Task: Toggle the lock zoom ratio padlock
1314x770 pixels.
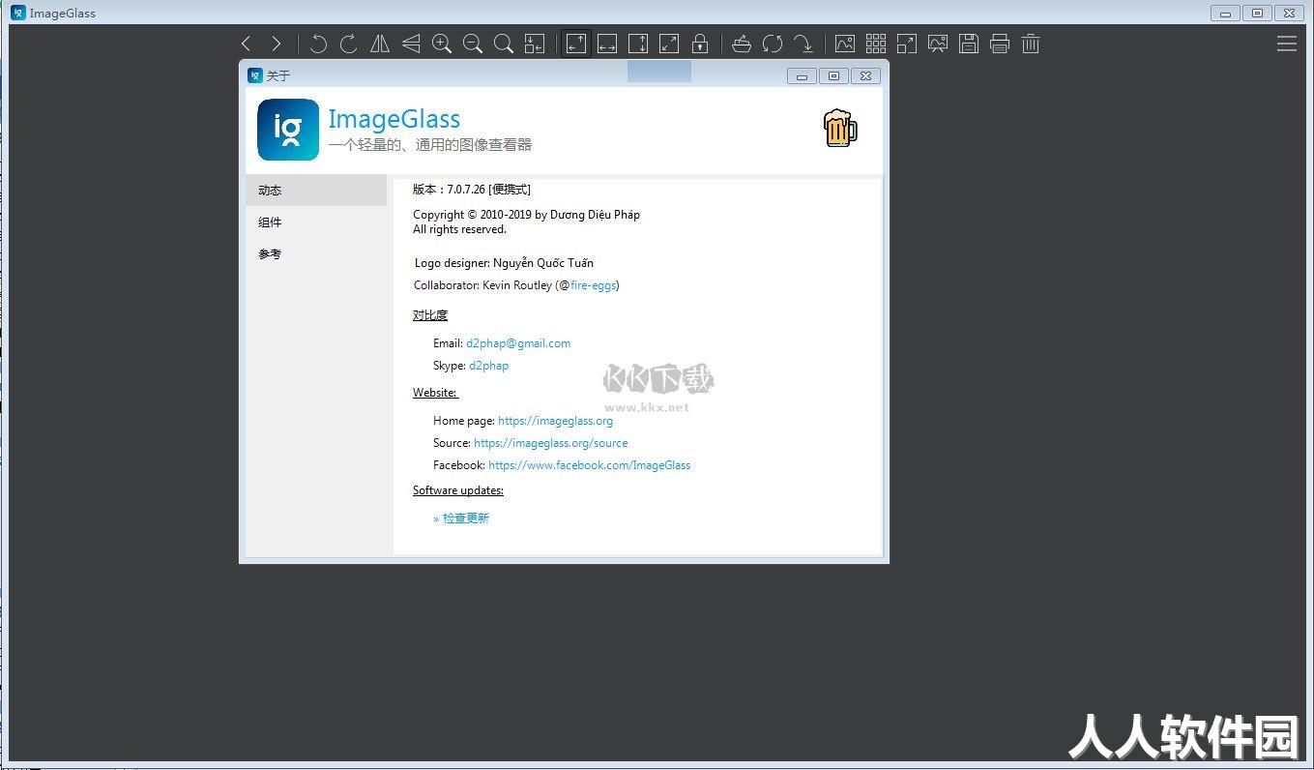Action: point(700,44)
